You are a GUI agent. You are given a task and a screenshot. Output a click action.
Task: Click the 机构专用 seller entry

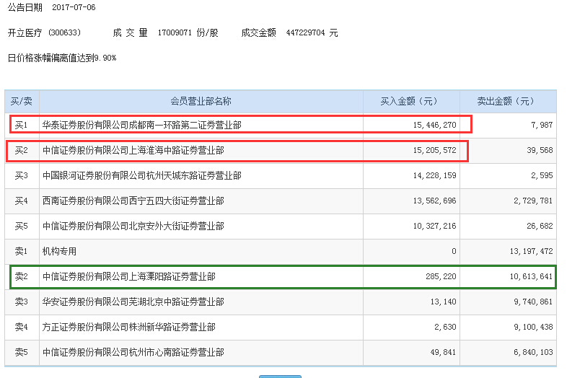tap(59, 251)
